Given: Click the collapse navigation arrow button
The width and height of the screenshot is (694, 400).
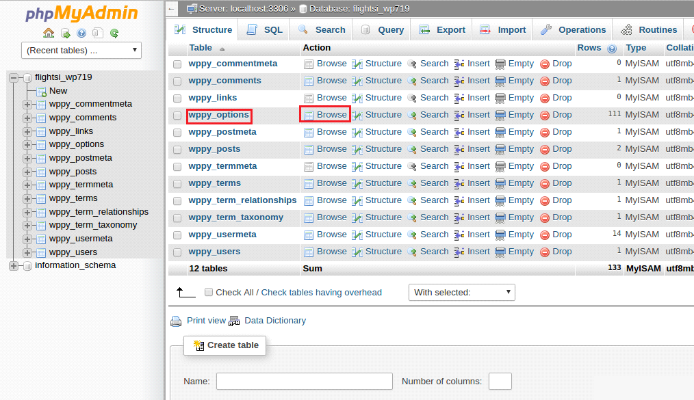Looking at the screenshot, I should pos(171,8).
